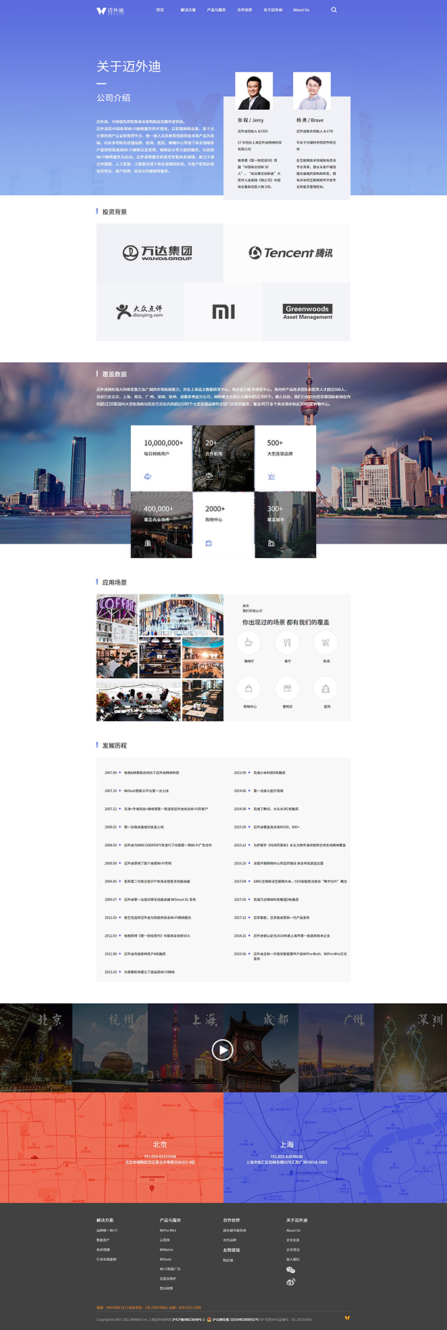Open footer link WiMatrix
This screenshot has width=447, height=1330.
click(x=166, y=1250)
